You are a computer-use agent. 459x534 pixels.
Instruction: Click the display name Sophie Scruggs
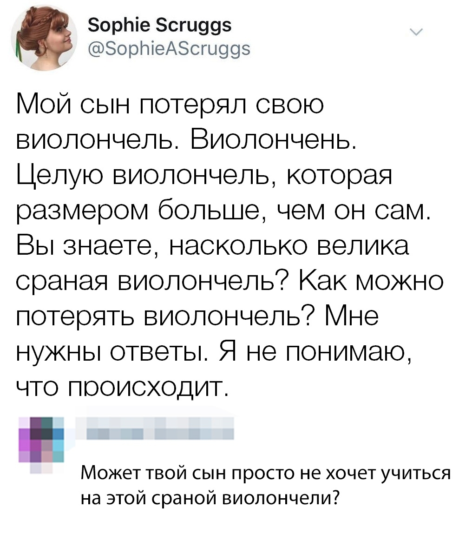(x=160, y=25)
